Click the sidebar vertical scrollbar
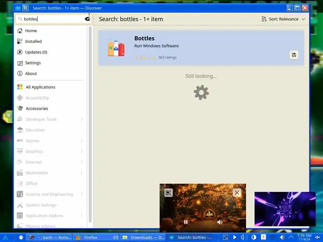Viewport: 323px width, 242px height. [90, 124]
